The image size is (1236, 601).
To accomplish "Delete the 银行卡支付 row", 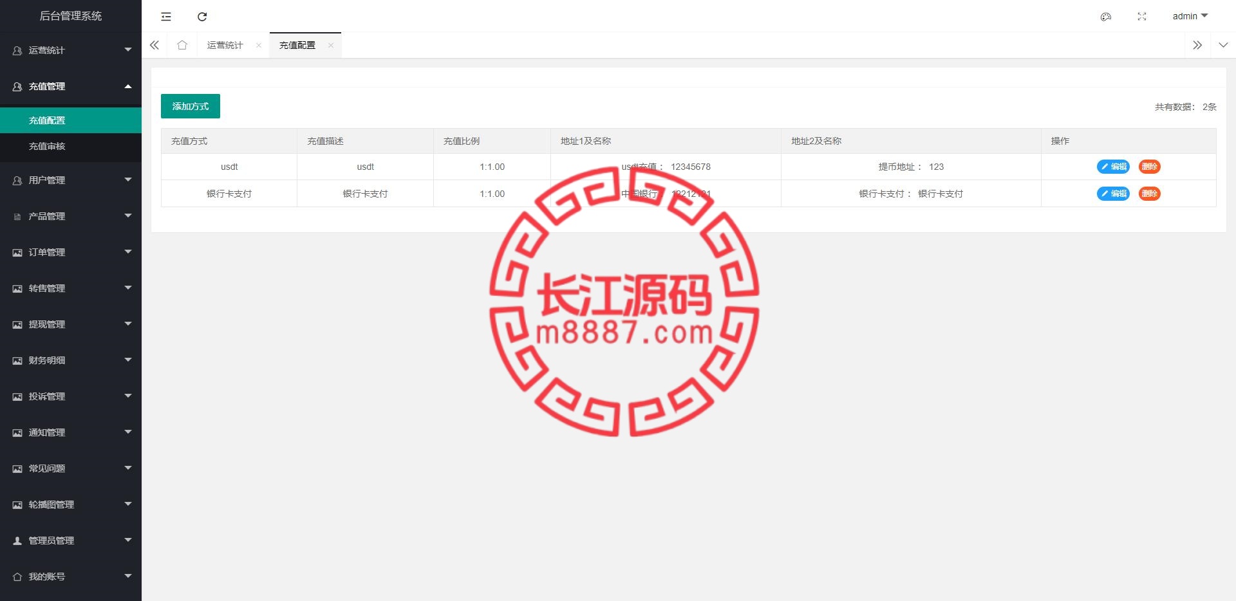I will (x=1150, y=194).
